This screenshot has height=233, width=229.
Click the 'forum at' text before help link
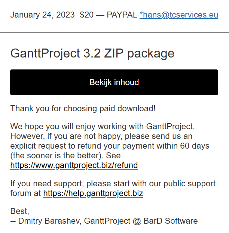pos(25,193)
